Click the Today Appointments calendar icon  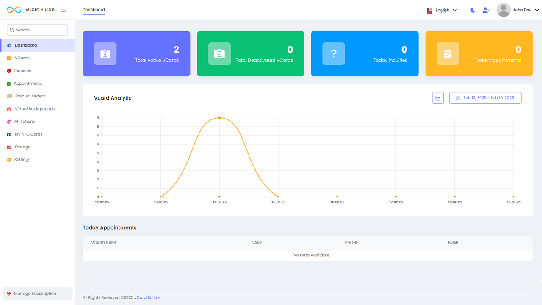(448, 54)
